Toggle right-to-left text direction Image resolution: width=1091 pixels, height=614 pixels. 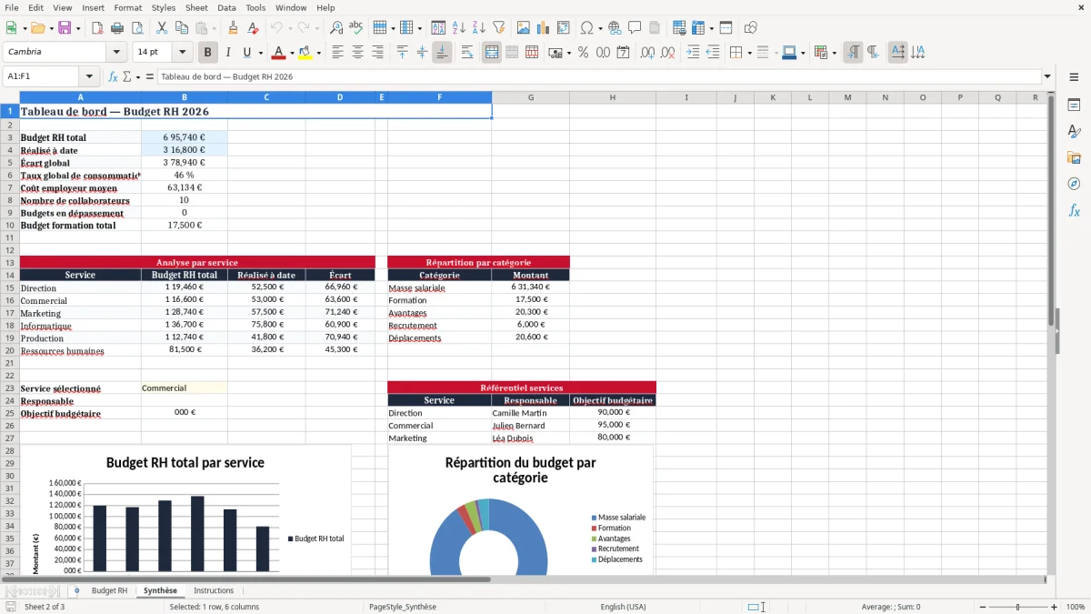click(x=873, y=53)
